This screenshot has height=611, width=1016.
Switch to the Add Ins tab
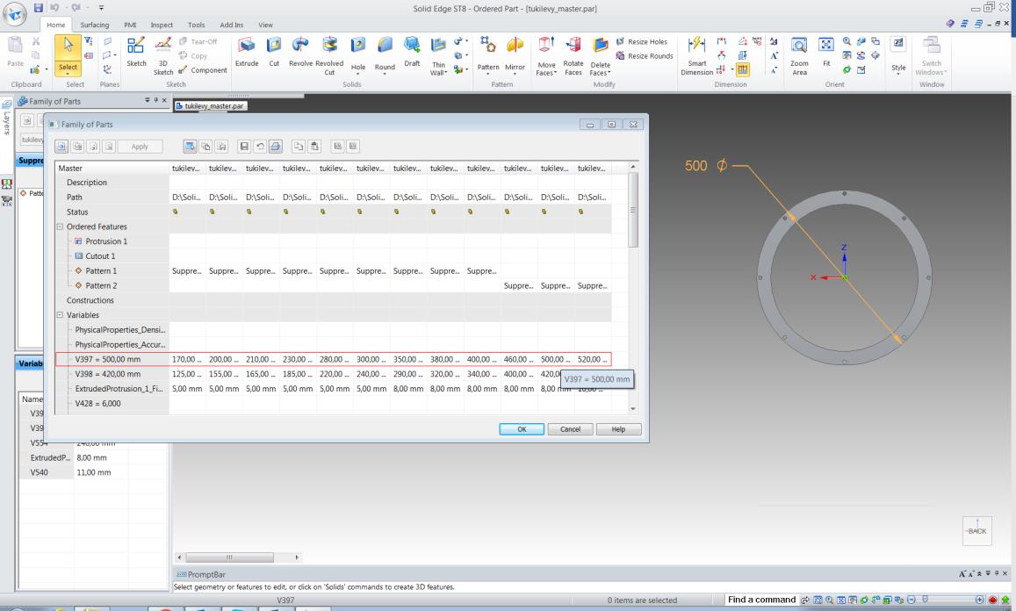(231, 25)
